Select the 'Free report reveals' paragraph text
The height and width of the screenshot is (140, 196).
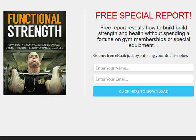tap(144, 36)
